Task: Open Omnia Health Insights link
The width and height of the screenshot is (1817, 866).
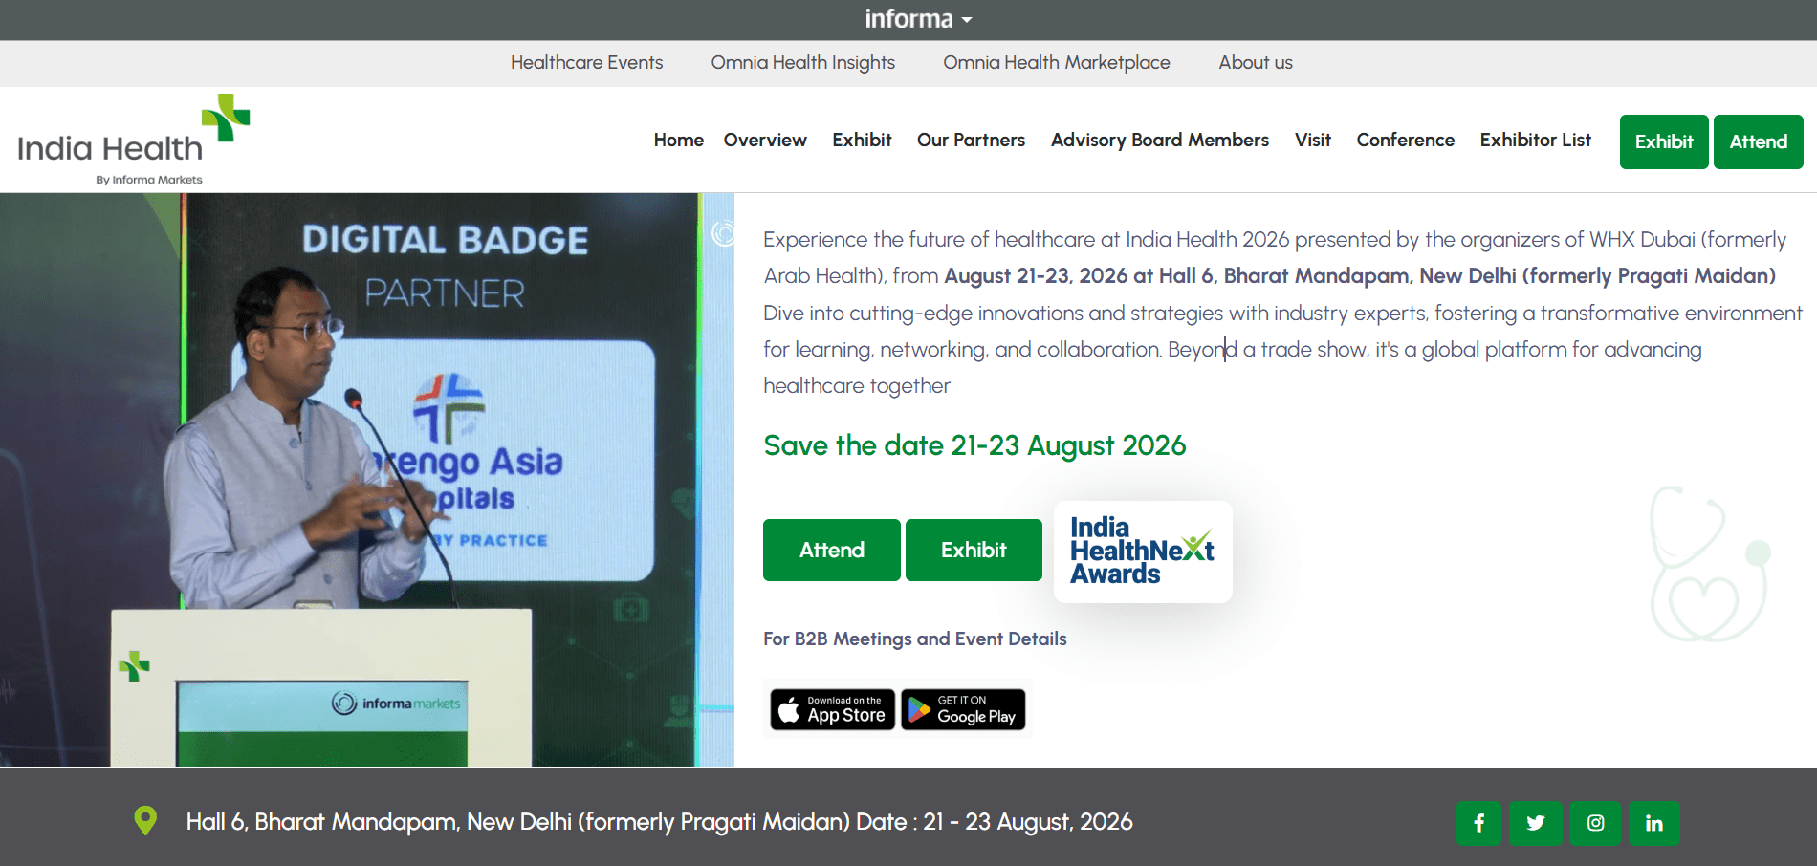Action: pyautogui.click(x=803, y=63)
